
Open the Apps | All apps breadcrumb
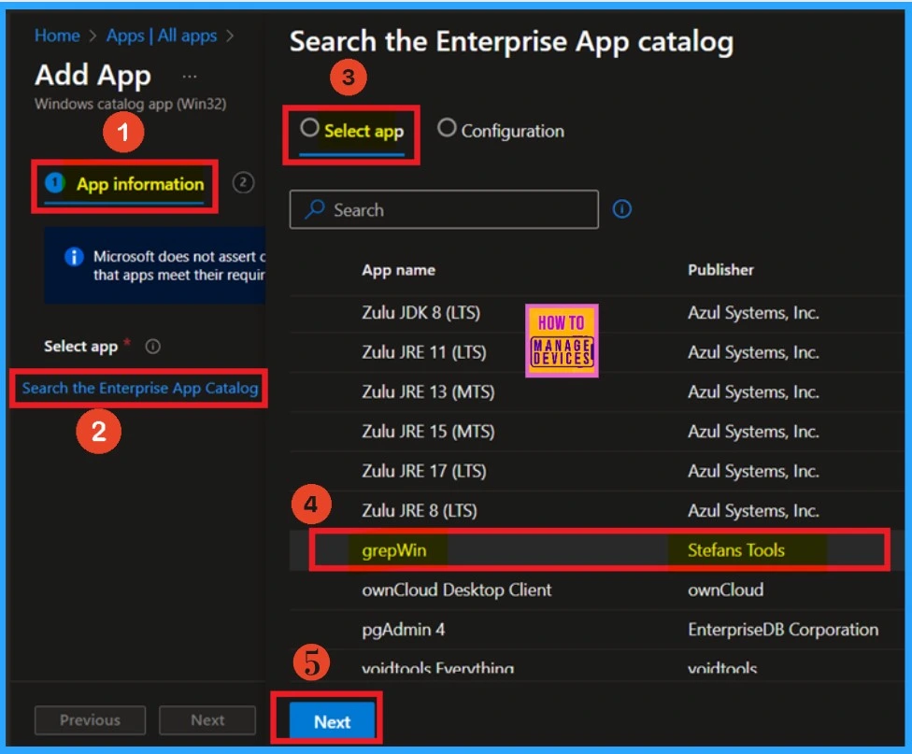161,36
